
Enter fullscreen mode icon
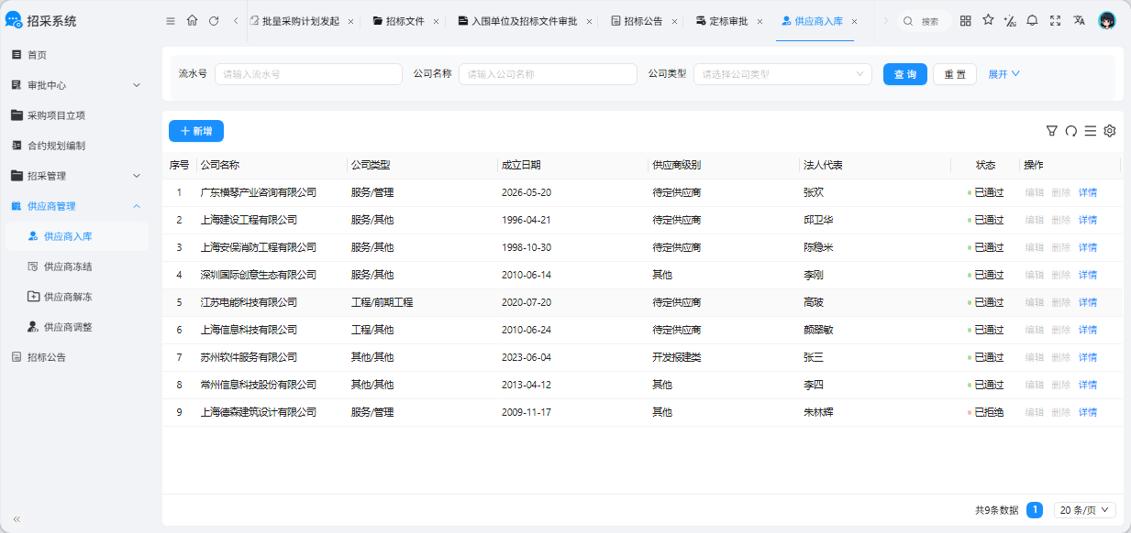[1055, 20]
